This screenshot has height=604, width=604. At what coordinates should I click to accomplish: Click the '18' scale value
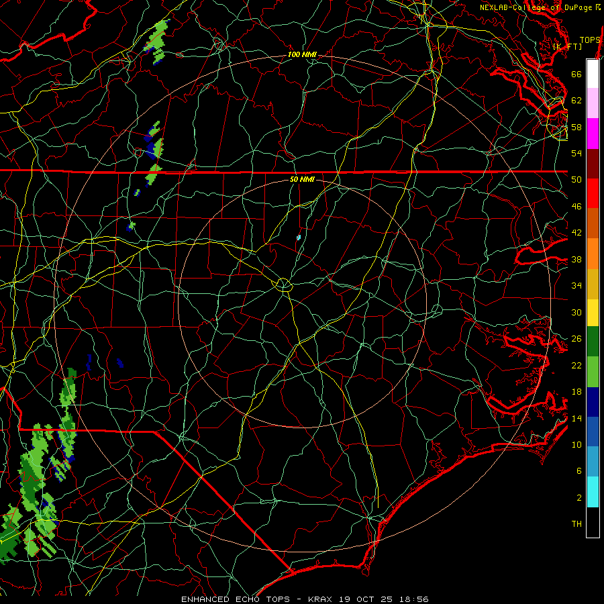(576, 392)
